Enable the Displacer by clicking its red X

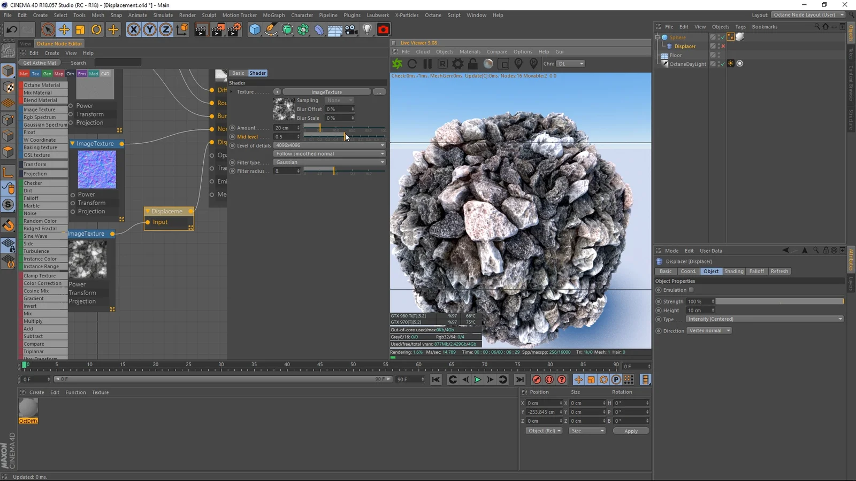(723, 46)
